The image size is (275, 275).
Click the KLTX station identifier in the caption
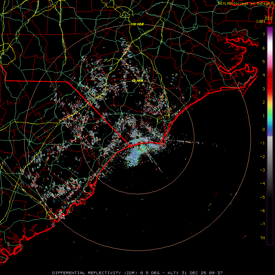coord(173,273)
